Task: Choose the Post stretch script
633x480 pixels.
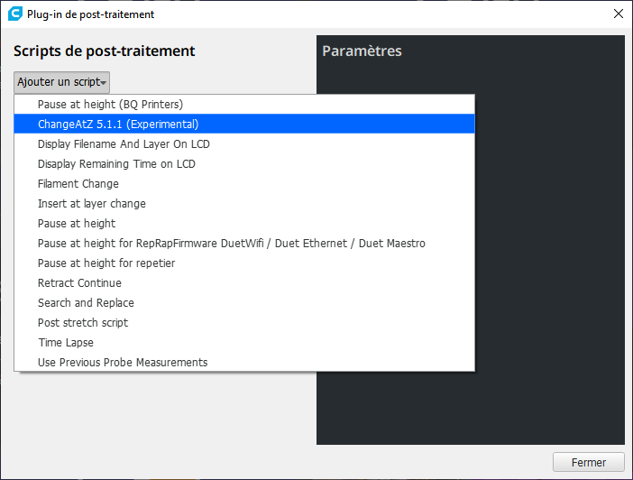Action: [83, 323]
